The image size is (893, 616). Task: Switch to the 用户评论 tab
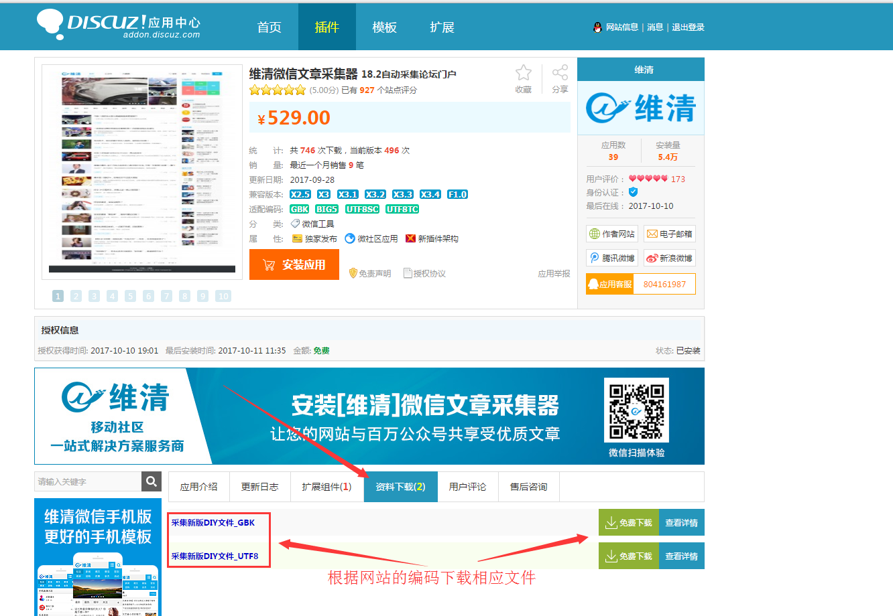[468, 487]
